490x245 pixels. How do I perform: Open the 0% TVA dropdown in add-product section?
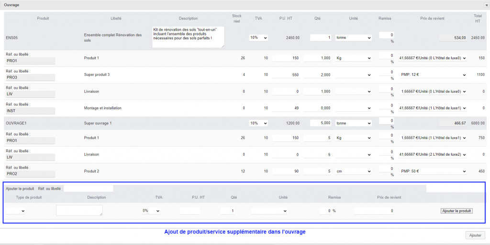(151, 211)
